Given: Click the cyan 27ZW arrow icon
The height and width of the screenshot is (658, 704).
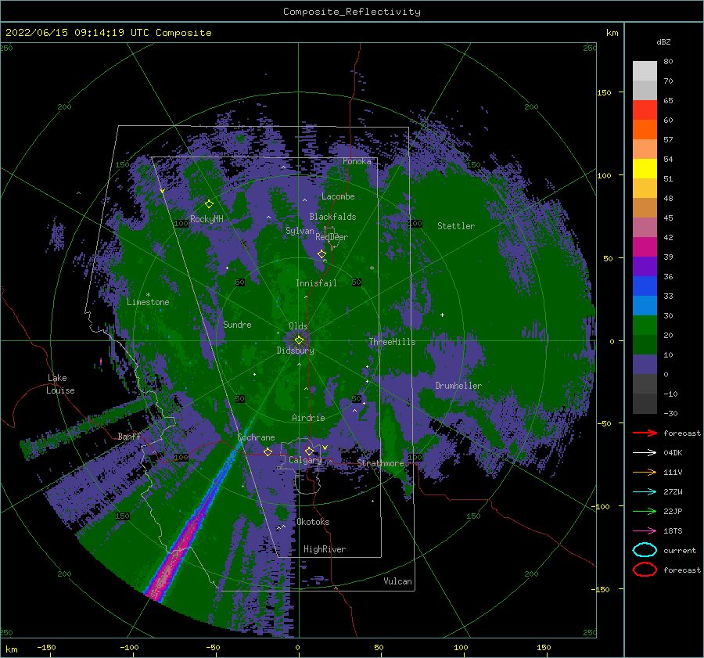Looking at the screenshot, I should [645, 491].
